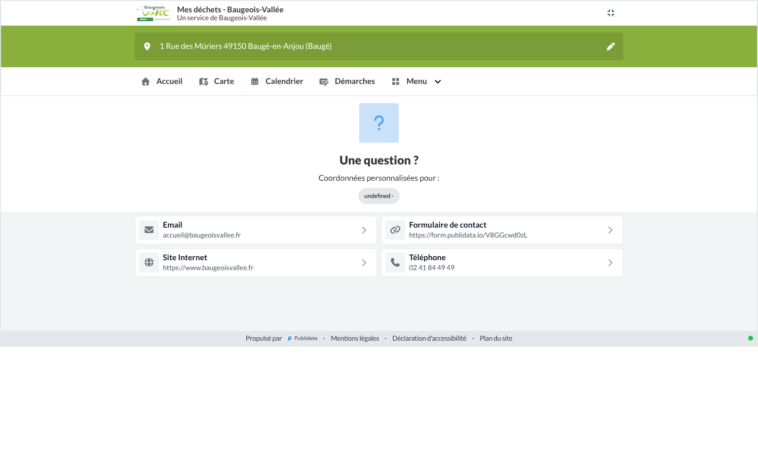Click the Démarches form icon
This screenshot has width=758, height=474.
point(324,82)
